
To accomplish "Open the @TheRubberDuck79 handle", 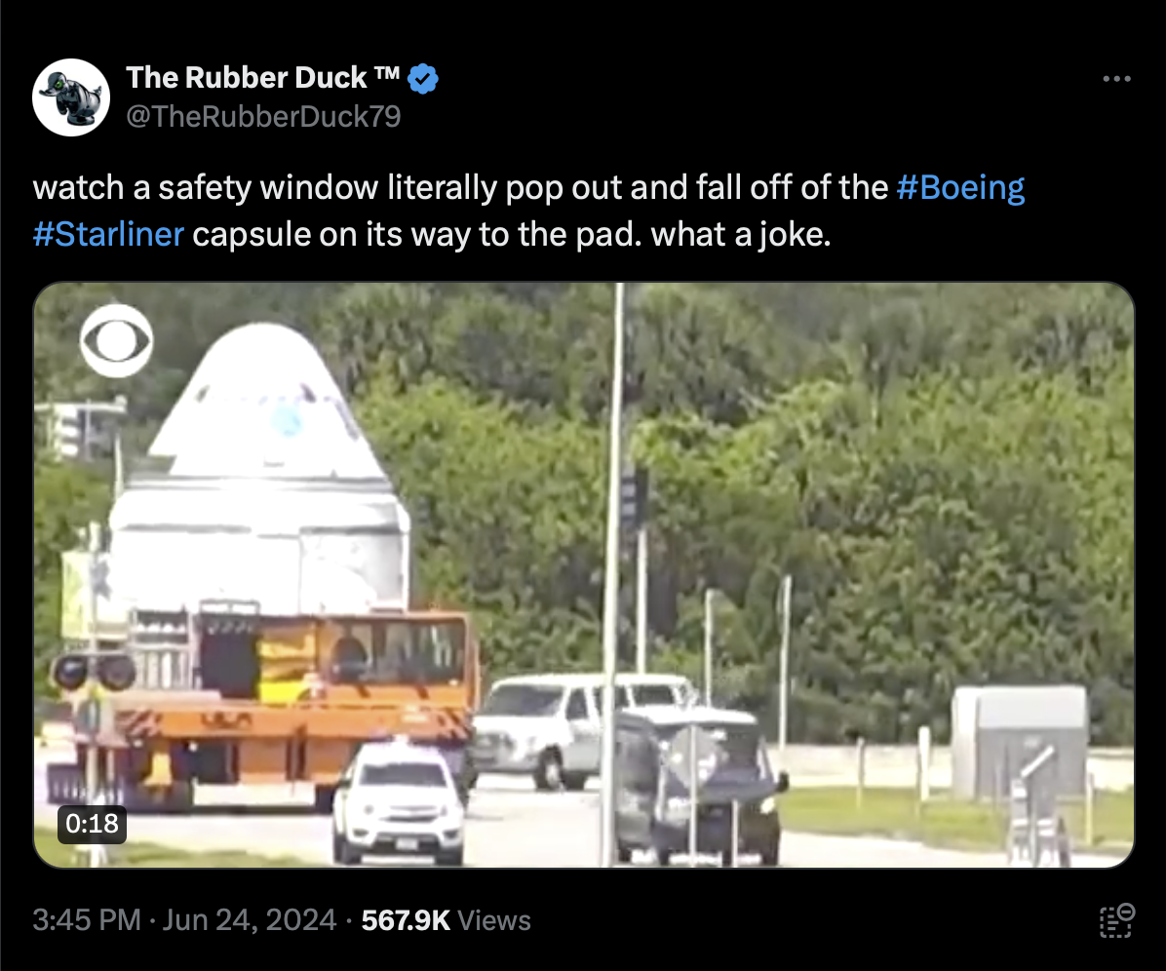I will pyautogui.click(x=263, y=116).
